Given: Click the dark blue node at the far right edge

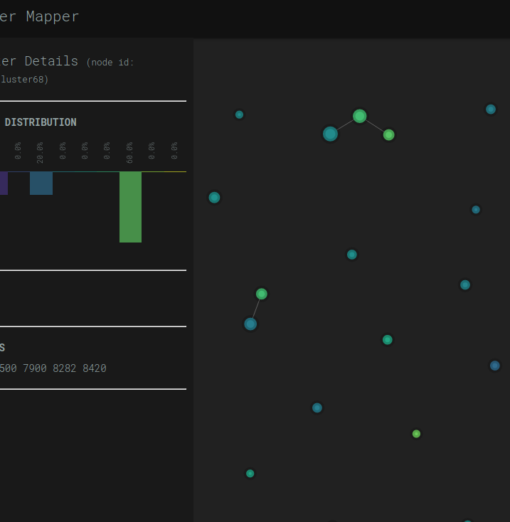Looking at the screenshot, I should [x=495, y=366].
